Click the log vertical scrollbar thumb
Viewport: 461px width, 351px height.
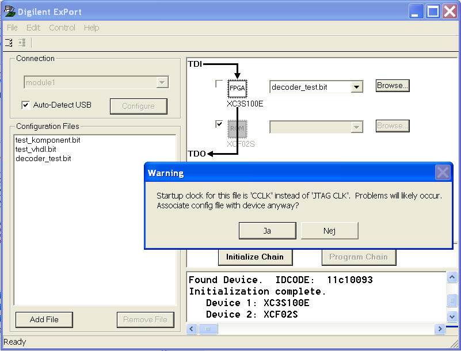click(452, 301)
